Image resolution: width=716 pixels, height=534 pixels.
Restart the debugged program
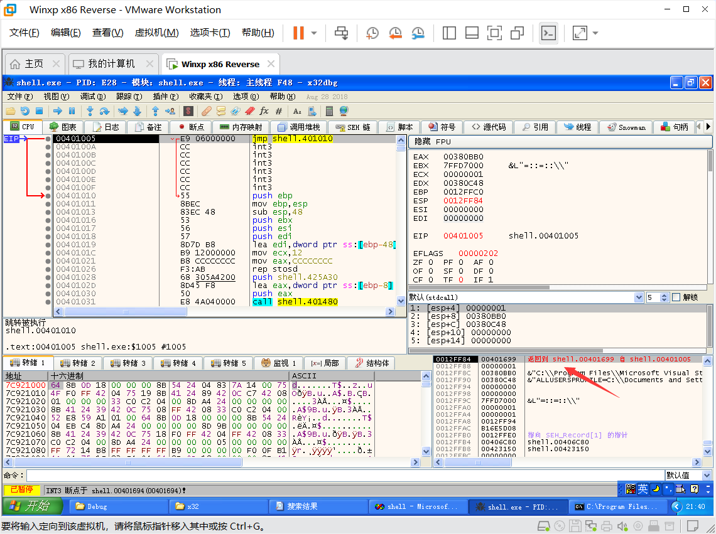(24, 111)
